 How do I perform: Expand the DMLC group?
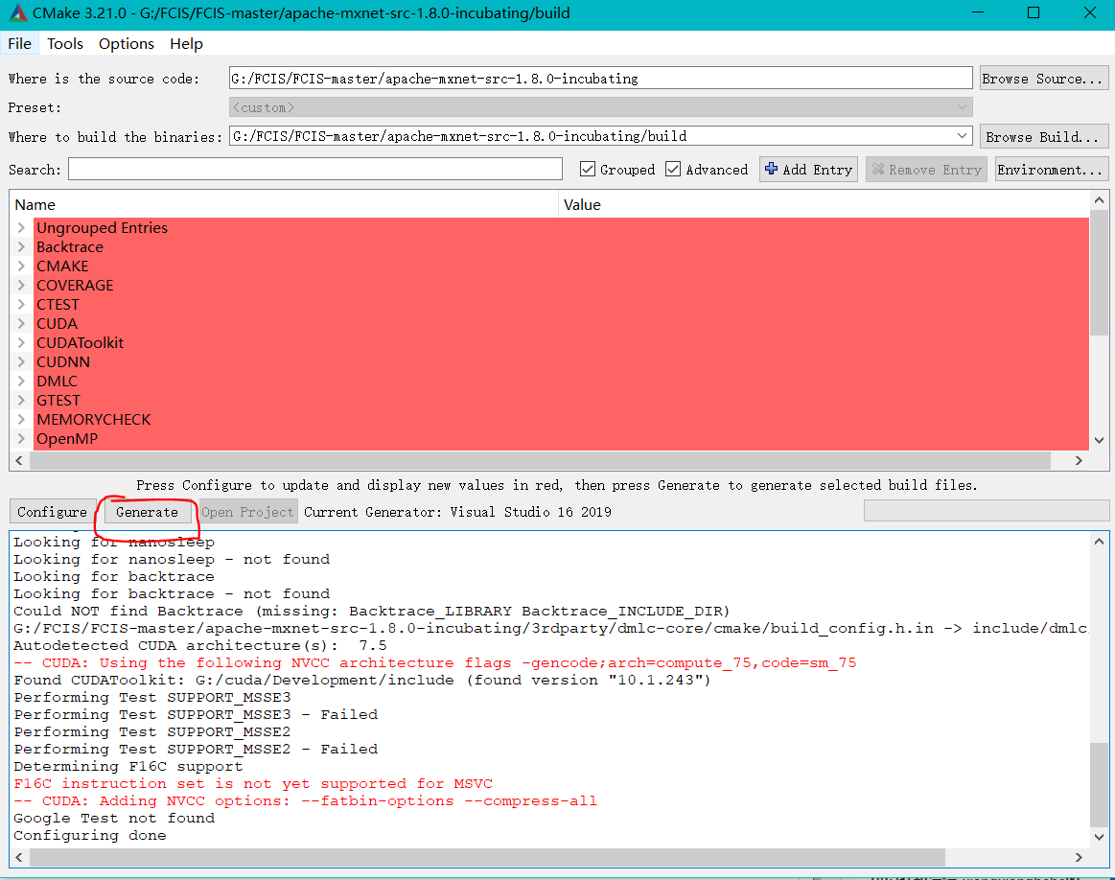click(21, 381)
